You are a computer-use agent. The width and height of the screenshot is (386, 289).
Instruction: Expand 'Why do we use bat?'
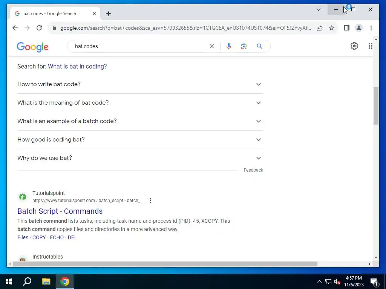tap(140, 158)
